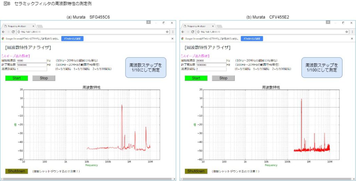Click the start frequency field showing 10000

point(31,61)
